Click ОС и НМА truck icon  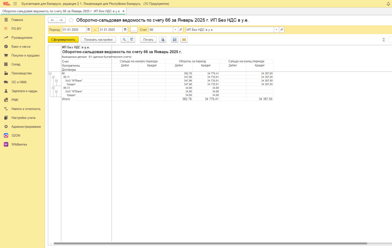6,82
